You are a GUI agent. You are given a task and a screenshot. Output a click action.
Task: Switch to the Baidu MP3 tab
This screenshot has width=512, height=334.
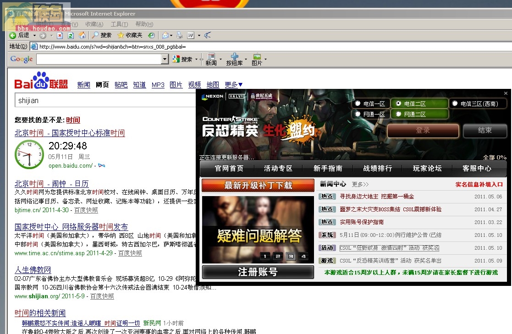click(158, 85)
